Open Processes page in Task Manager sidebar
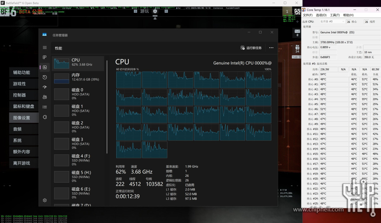This screenshot has height=223, width=381. point(45,57)
